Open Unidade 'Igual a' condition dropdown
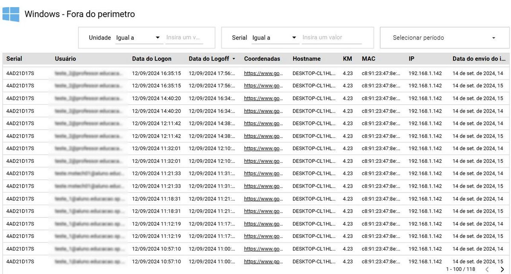This screenshot has height=274, width=511. [138, 37]
